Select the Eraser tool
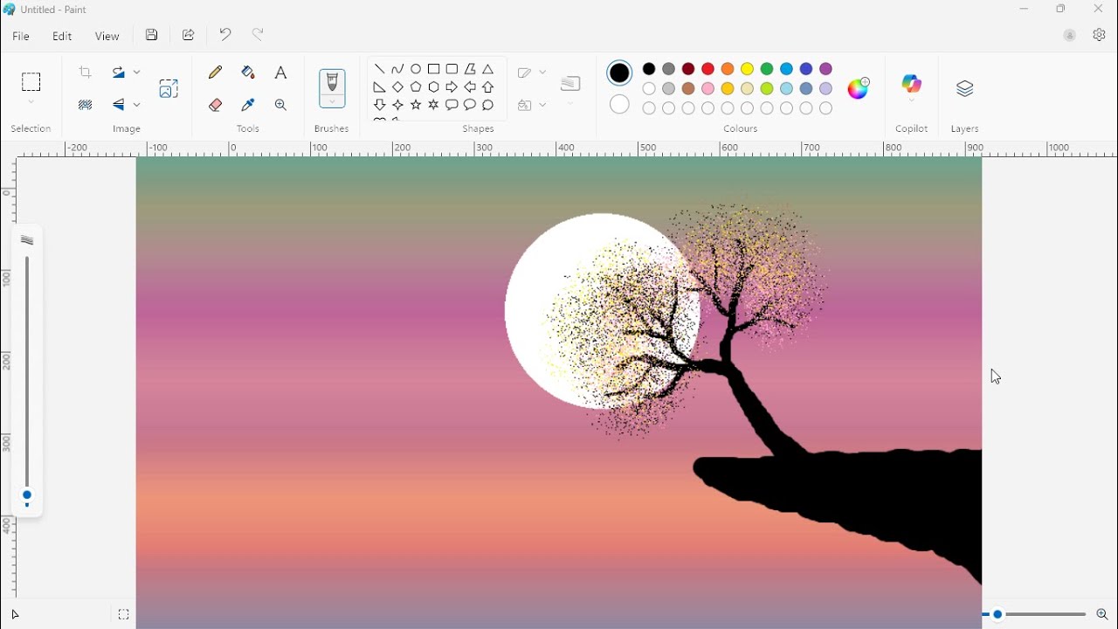1118x629 pixels. click(x=216, y=105)
